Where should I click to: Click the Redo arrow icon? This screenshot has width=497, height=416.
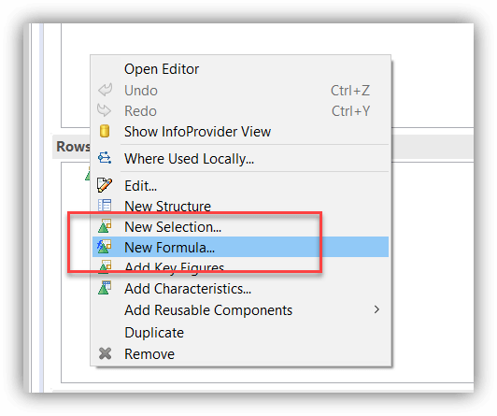click(x=104, y=110)
